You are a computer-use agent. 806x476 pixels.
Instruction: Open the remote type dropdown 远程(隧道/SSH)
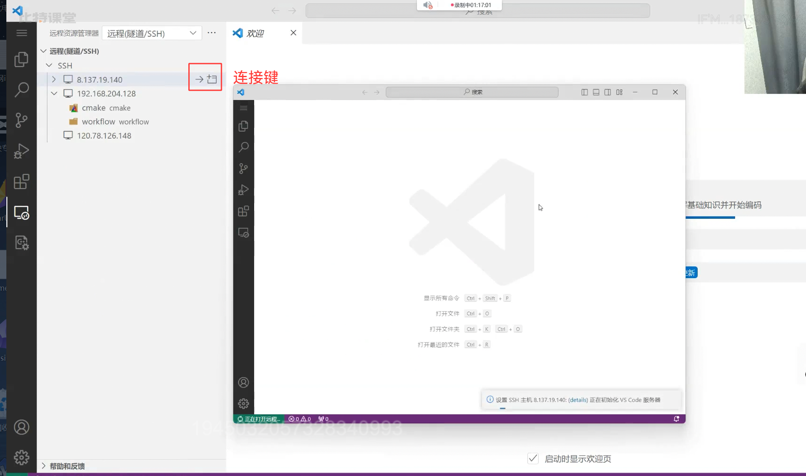152,33
